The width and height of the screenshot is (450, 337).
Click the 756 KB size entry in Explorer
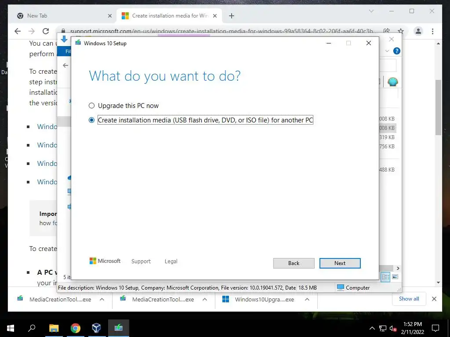click(x=387, y=147)
